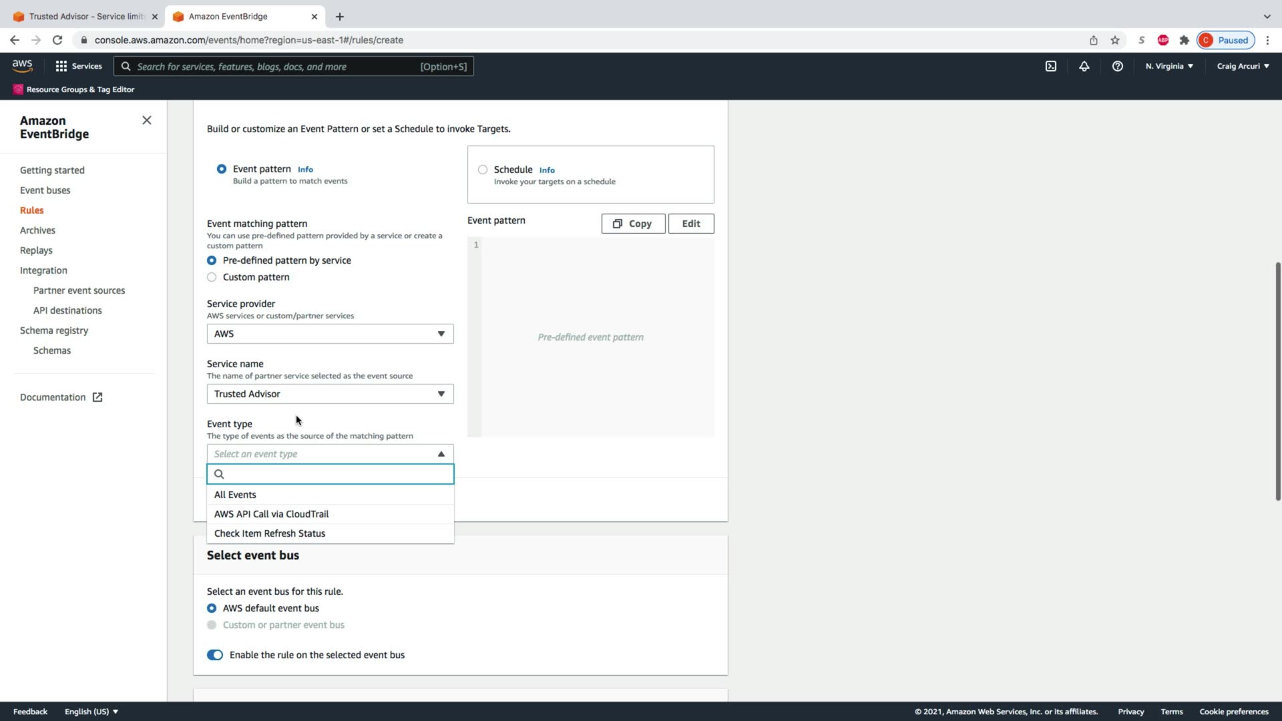Click the notifications bell icon
Viewport: 1282px width, 721px height.
click(x=1084, y=66)
